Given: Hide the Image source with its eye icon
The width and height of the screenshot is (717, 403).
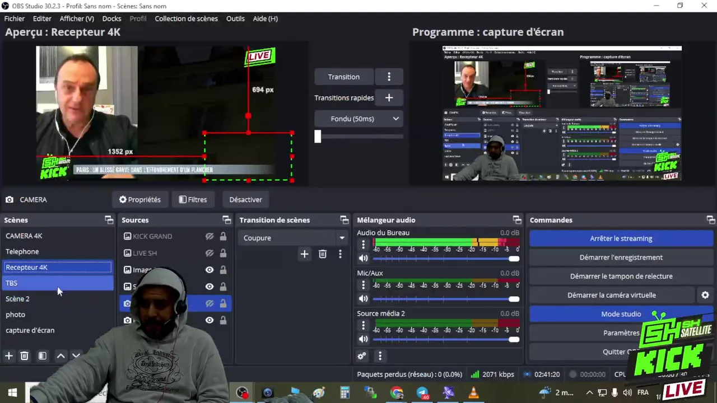Looking at the screenshot, I should coord(209,270).
